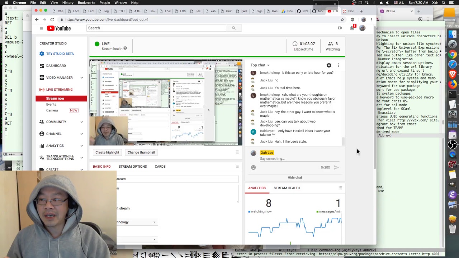The height and width of the screenshot is (258, 459).
Task: Open the Bookmarks menu in the menu bar
Action: (x=86, y=3)
